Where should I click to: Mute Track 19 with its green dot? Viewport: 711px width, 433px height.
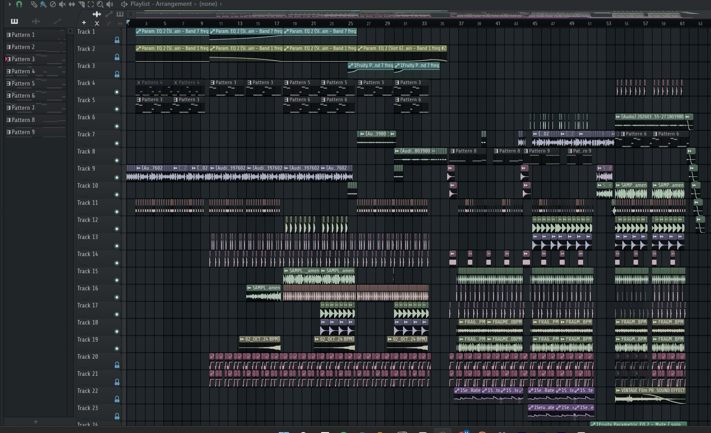tap(117, 349)
